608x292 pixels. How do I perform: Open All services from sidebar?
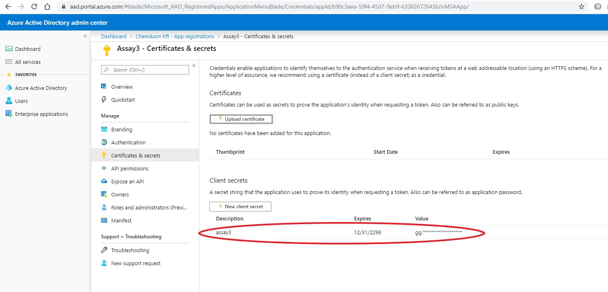[28, 62]
